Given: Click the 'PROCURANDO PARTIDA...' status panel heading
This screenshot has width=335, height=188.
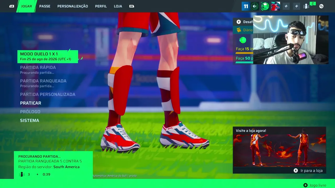Looking at the screenshot, I should pos(40,156).
